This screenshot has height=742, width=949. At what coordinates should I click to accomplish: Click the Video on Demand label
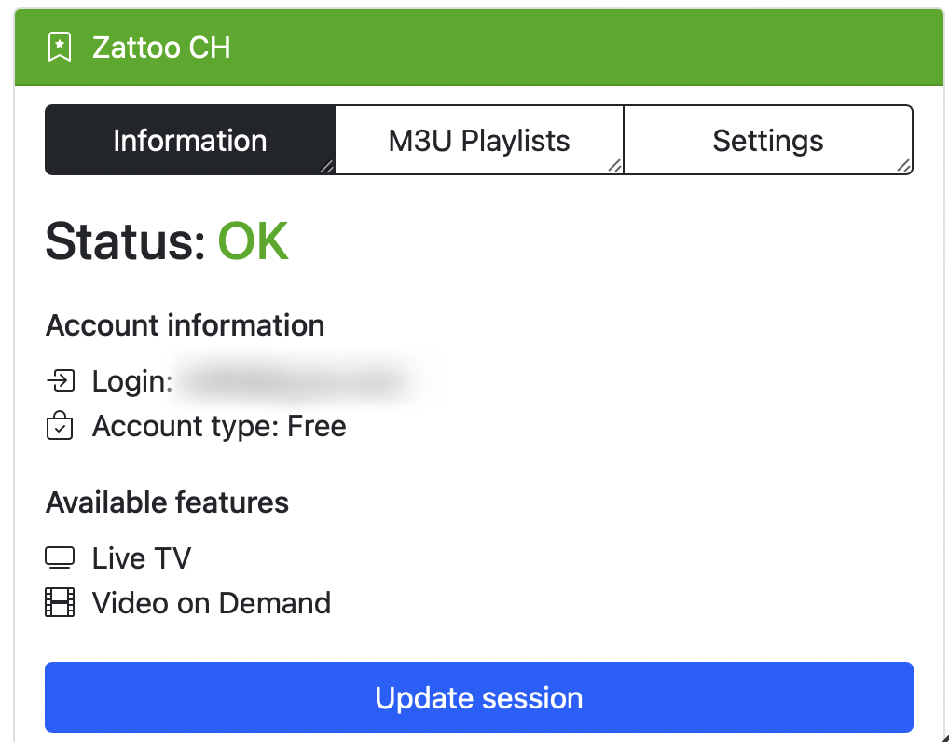(212, 603)
